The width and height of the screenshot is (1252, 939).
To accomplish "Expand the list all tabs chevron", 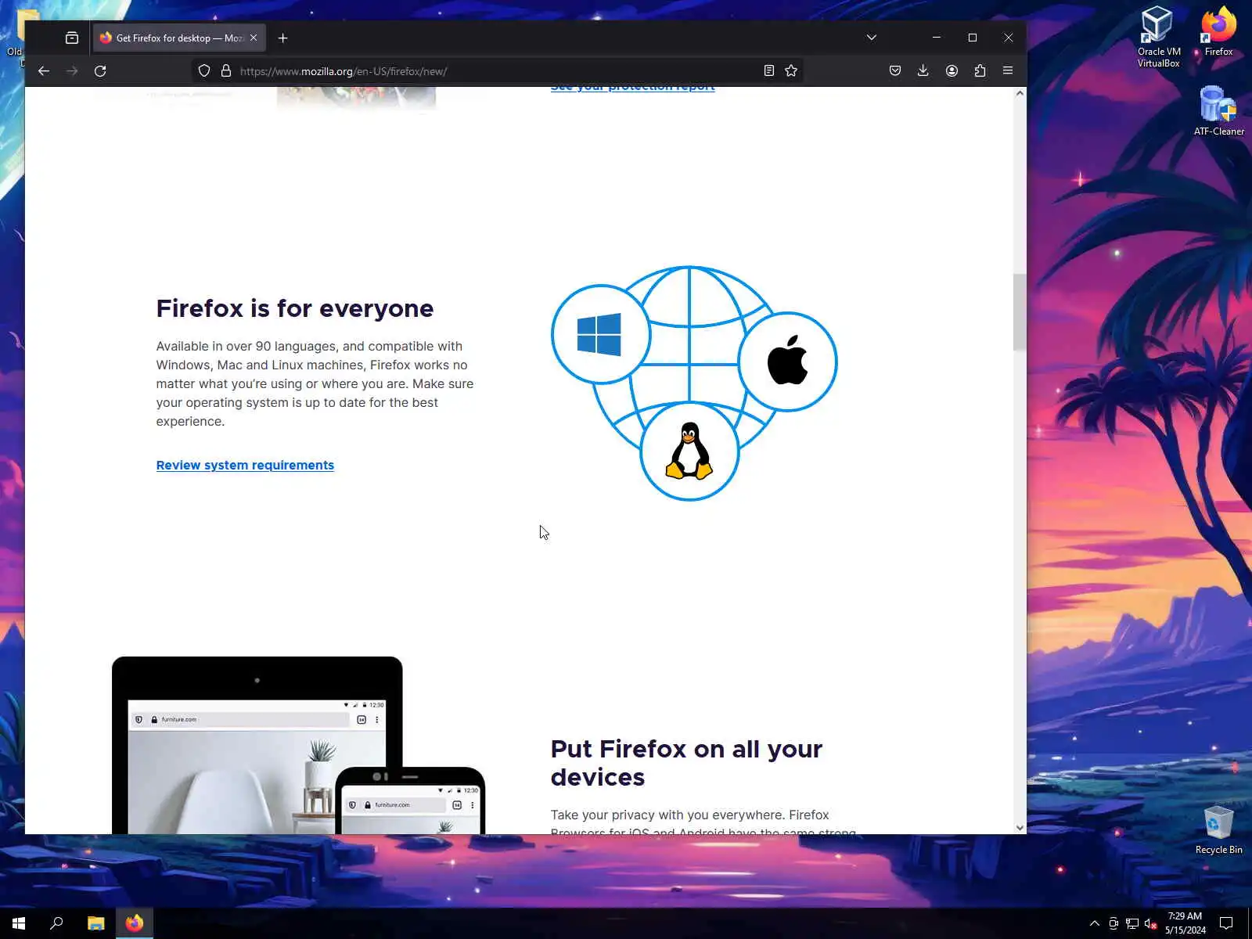I will pos(872,38).
